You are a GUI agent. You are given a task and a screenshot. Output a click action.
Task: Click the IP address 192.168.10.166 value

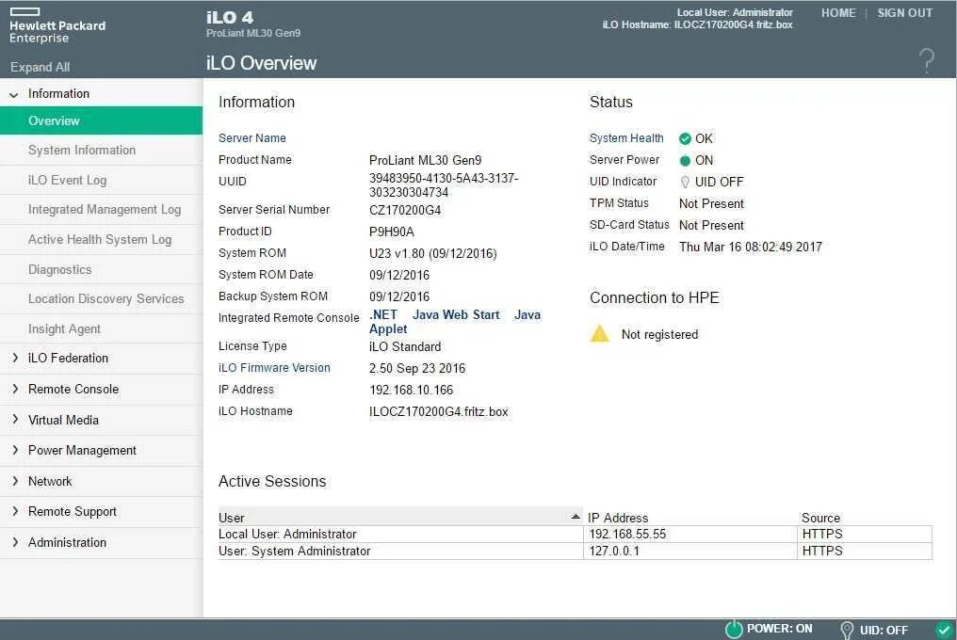(411, 390)
